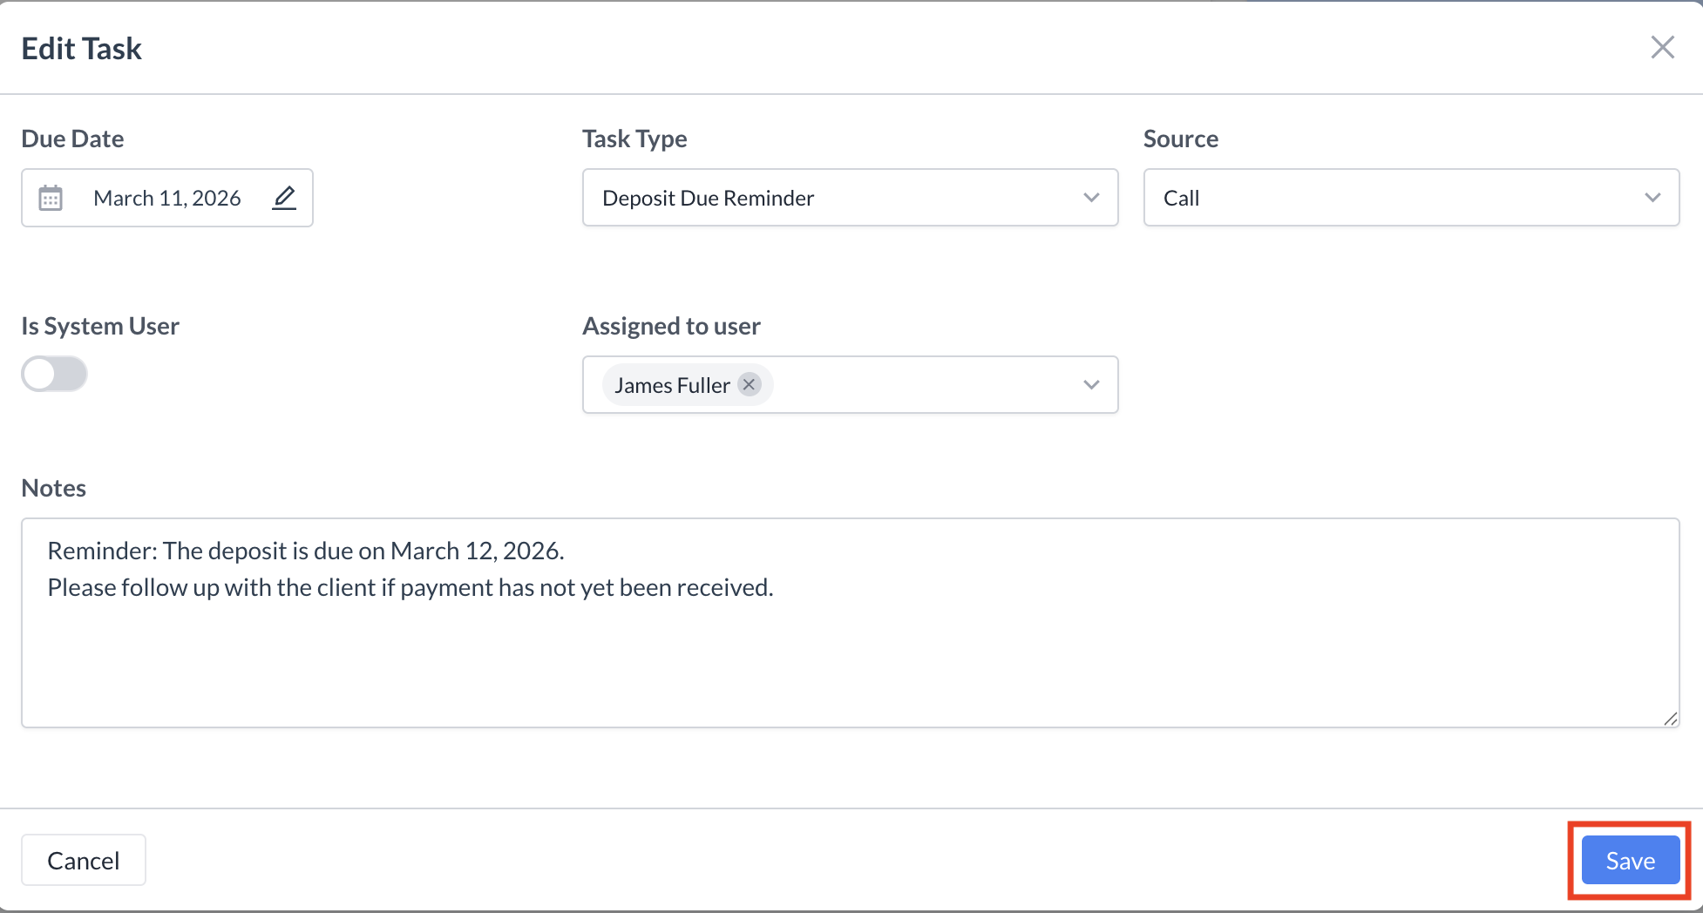Save the task changes
Screen dimensions: 1703x913
[x=1630, y=861]
